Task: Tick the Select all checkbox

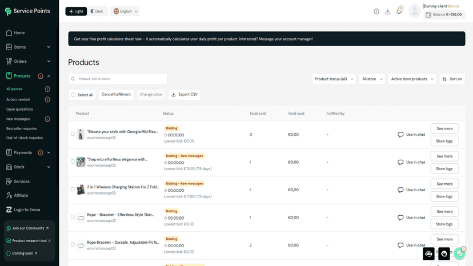Action: coord(73,95)
